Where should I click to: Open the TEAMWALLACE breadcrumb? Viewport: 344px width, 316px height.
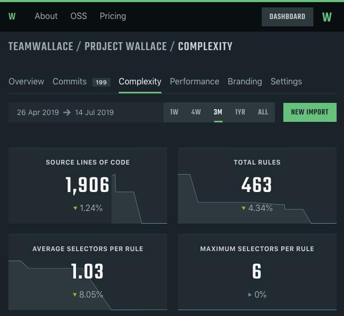[41, 46]
